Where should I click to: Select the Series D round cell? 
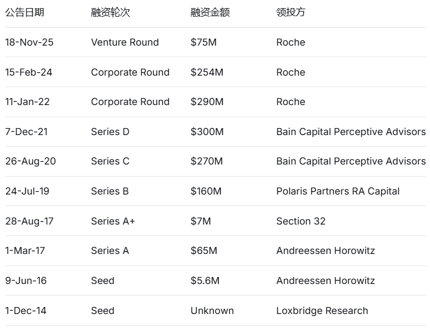coord(110,132)
